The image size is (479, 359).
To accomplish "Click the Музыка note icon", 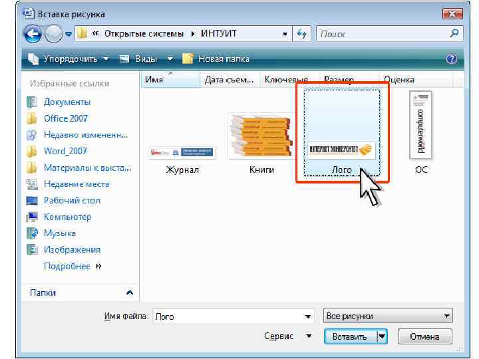I will coord(32,233).
